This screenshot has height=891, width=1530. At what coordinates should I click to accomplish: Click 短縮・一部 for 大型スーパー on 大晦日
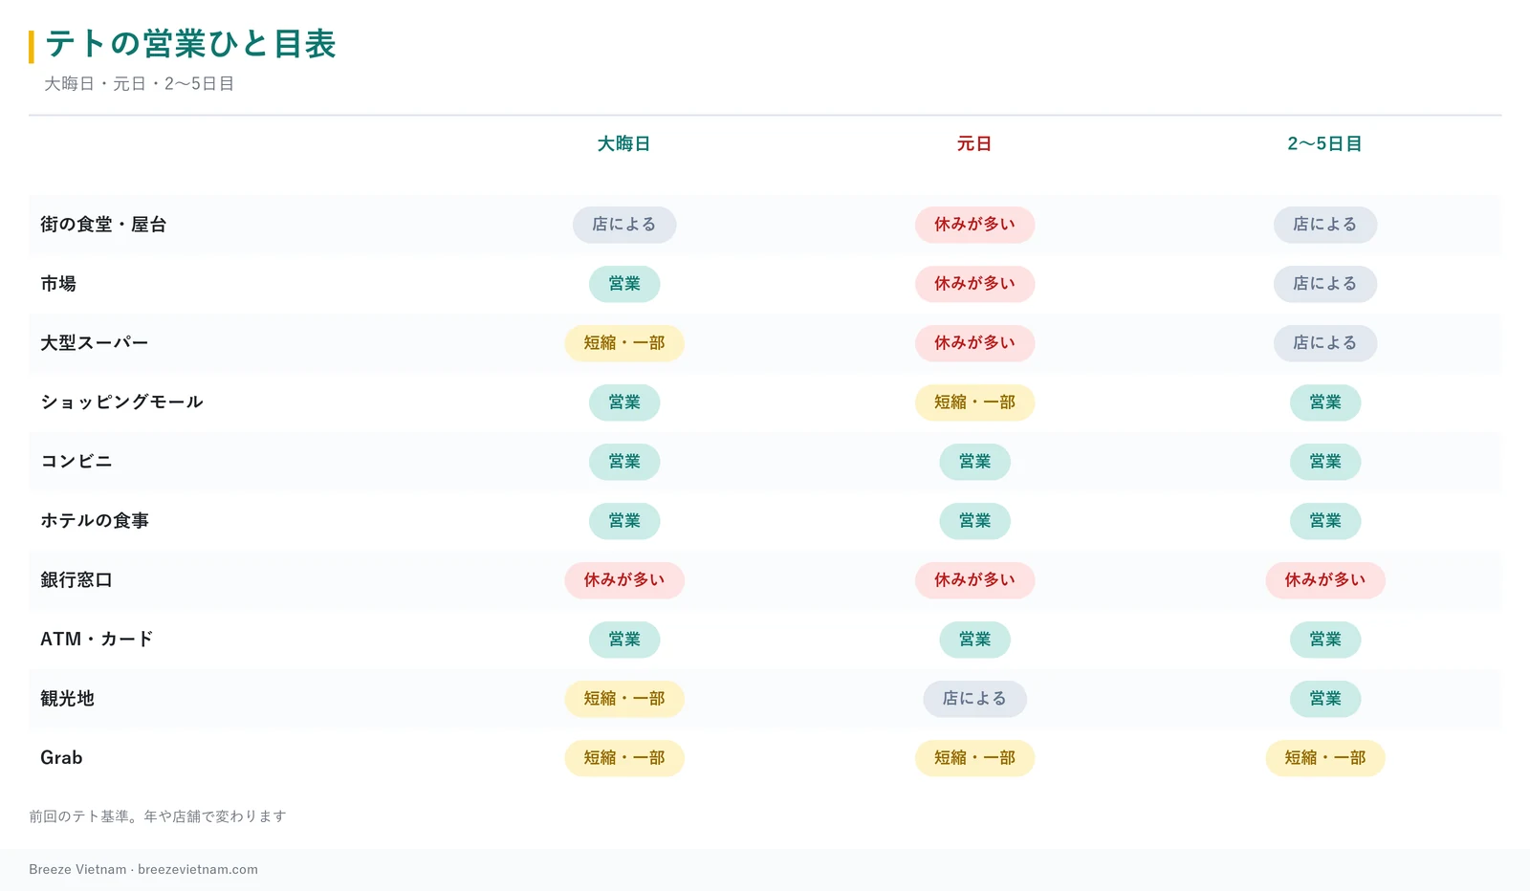coord(624,343)
